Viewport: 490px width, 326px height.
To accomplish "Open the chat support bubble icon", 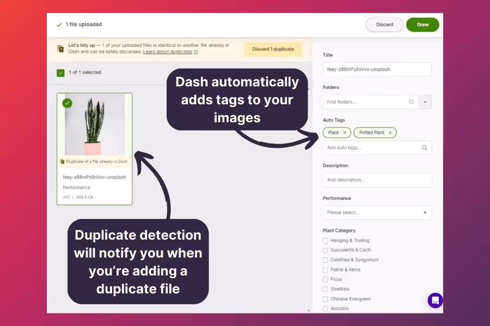I will tap(436, 300).
